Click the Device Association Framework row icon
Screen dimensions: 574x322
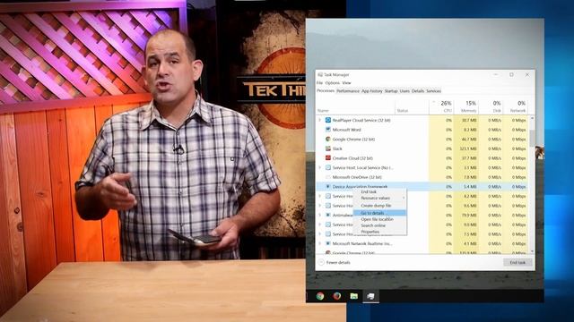point(328,187)
